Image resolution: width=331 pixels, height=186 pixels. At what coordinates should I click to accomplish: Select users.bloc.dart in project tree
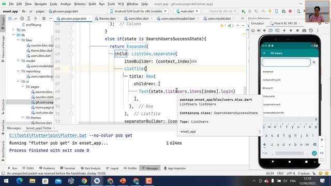pos(40,56)
